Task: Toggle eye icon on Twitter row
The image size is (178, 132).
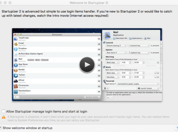Action: (x=99, y=76)
